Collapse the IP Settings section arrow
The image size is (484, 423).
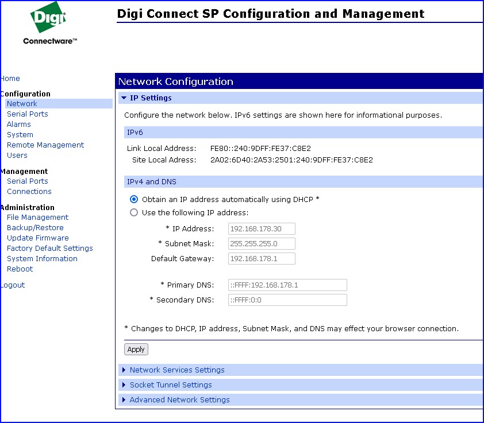pos(124,98)
